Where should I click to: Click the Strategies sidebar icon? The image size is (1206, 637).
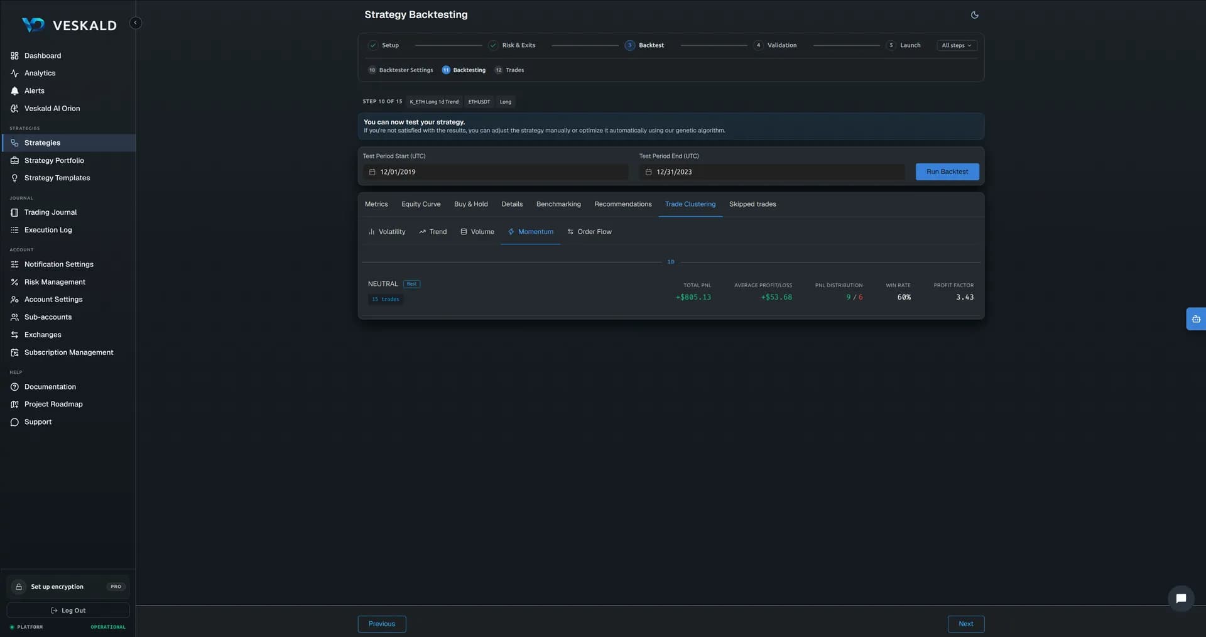point(14,143)
